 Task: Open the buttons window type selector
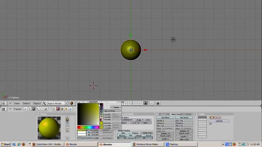[x=5, y=109]
